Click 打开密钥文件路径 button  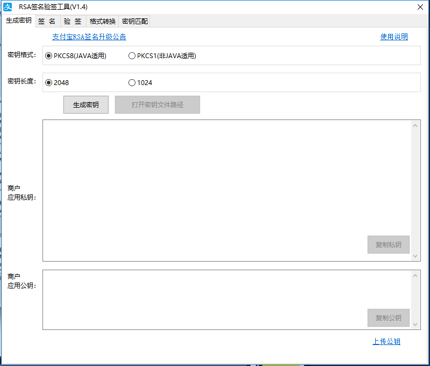[x=157, y=105]
